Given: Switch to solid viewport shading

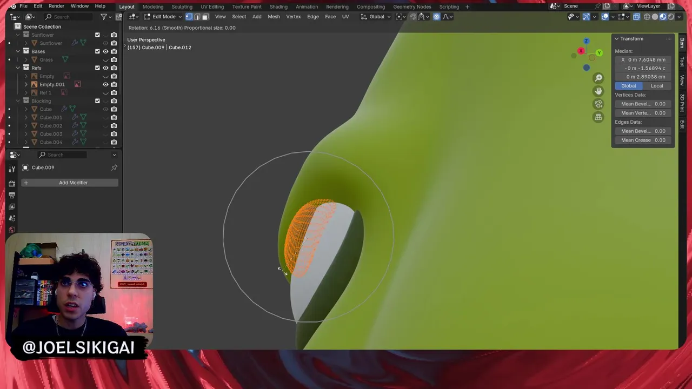Looking at the screenshot, I should click(x=655, y=17).
